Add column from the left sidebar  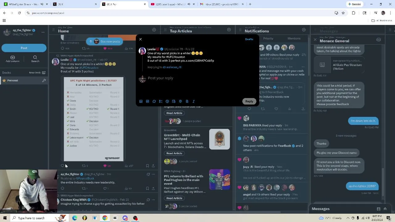(13, 59)
